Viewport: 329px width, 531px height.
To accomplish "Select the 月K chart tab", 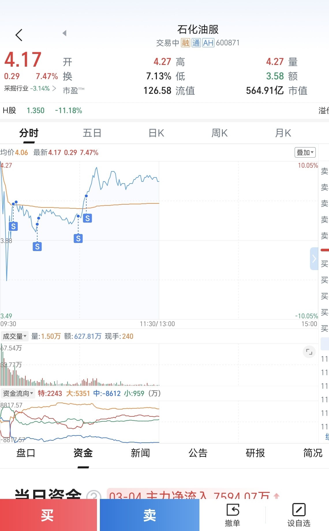I will coord(283,133).
